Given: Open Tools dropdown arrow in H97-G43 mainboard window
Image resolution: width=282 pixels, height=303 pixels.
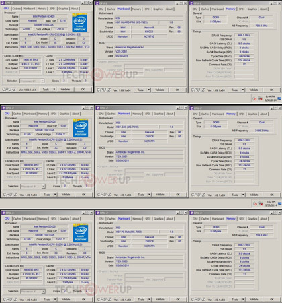Looking at the screenshot, I should [149, 195].
